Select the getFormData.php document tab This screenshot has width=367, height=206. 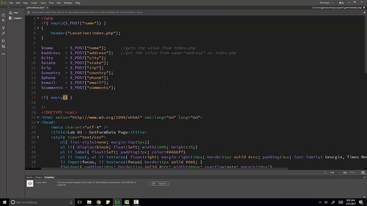pos(36,7)
